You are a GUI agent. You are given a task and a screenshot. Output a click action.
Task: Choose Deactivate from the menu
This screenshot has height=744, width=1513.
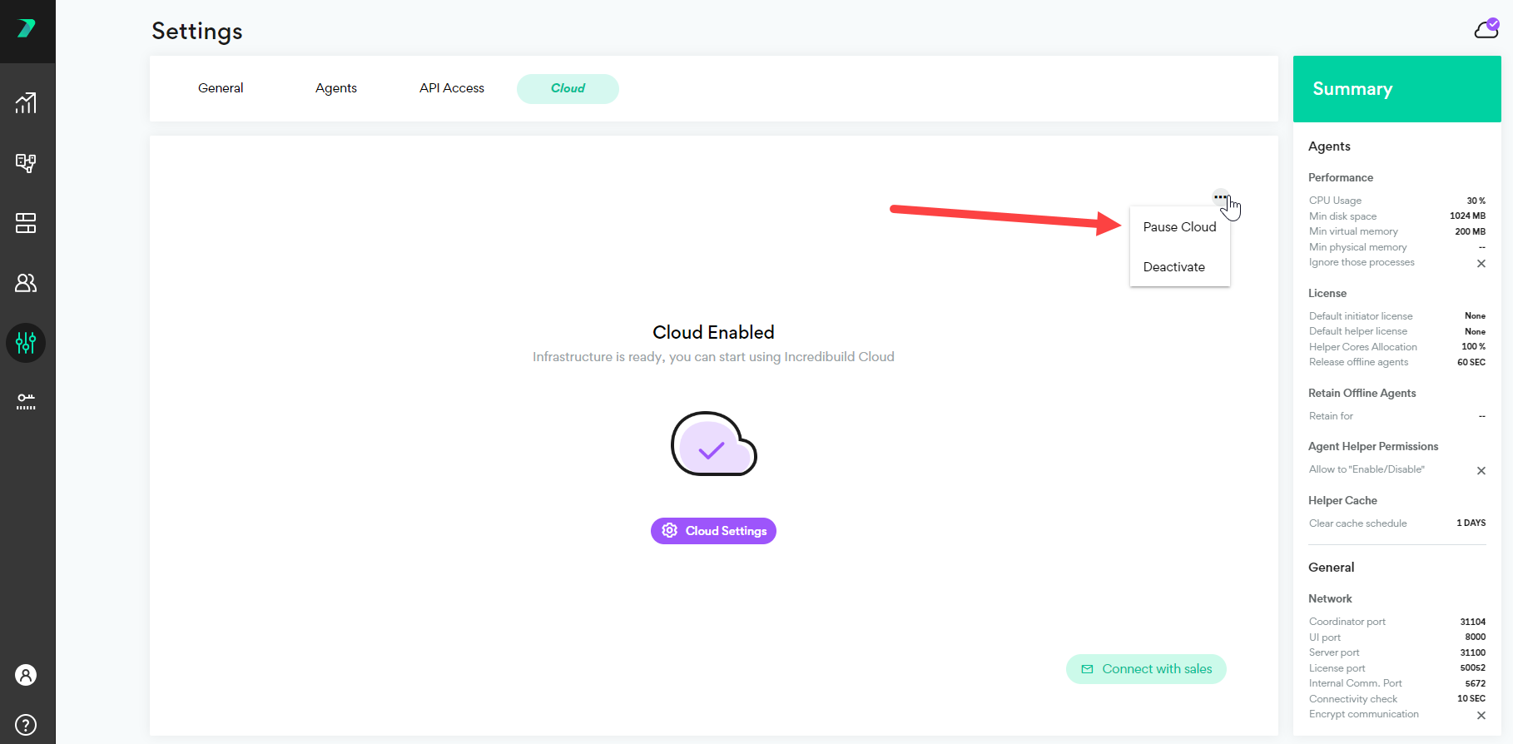[1179, 267]
